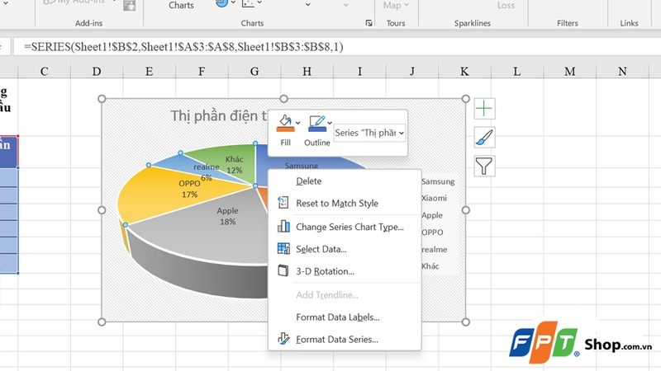
Task: Open Chart Styles paintbrush button
Action: click(484, 138)
